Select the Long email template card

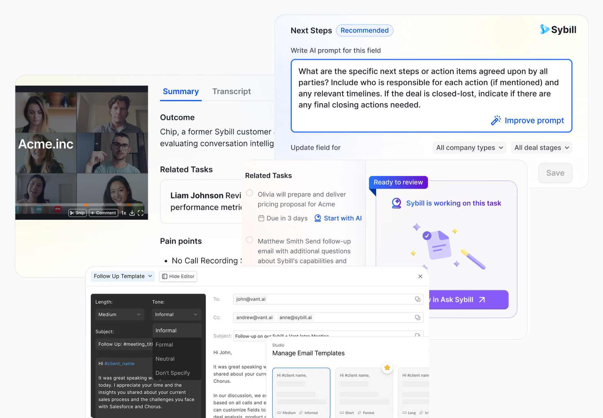[414, 393]
